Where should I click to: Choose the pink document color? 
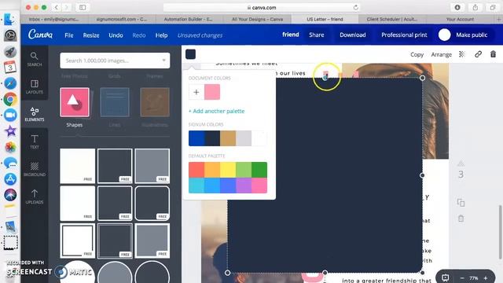[x=212, y=92]
